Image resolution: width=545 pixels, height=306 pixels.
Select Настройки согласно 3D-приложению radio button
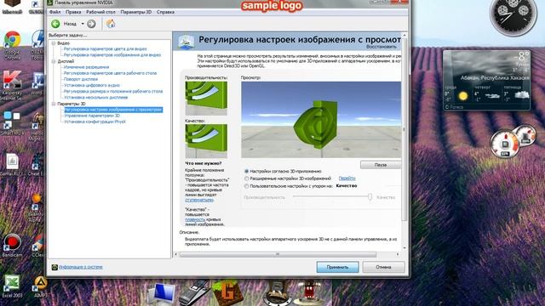point(246,172)
